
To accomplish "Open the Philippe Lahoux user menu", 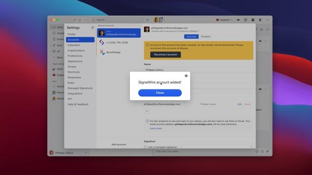I will tap(68, 153).
